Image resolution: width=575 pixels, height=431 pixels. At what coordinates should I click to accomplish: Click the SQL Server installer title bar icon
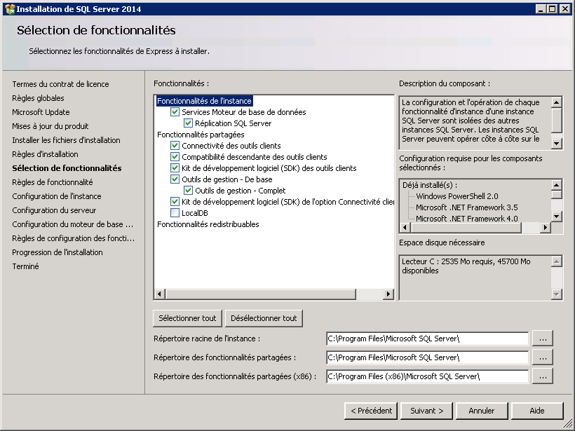point(9,8)
